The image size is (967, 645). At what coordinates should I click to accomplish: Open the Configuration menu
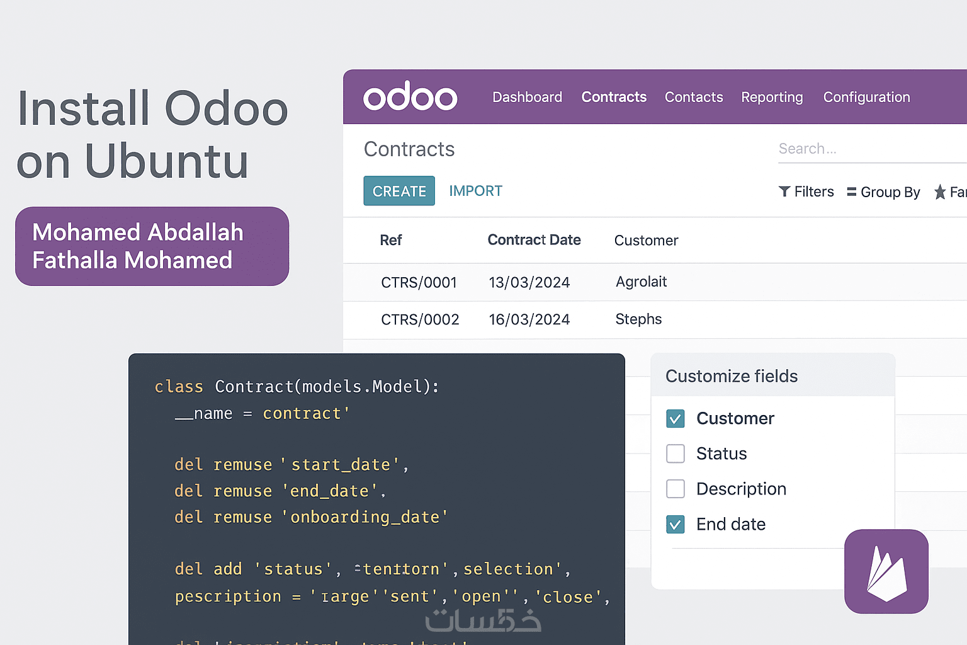click(x=866, y=97)
